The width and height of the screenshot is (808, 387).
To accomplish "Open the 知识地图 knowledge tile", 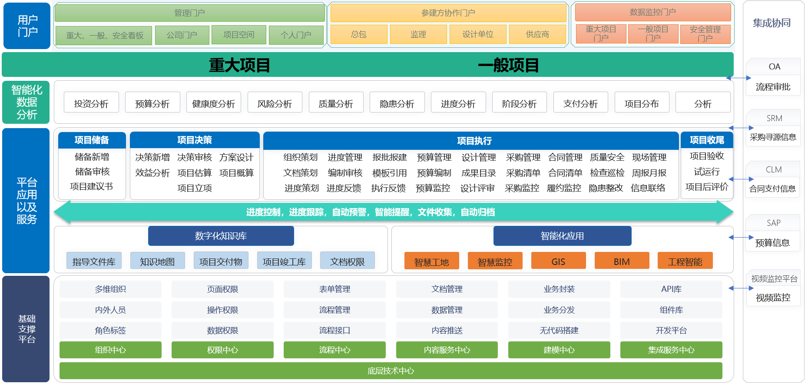I will coord(157,261).
